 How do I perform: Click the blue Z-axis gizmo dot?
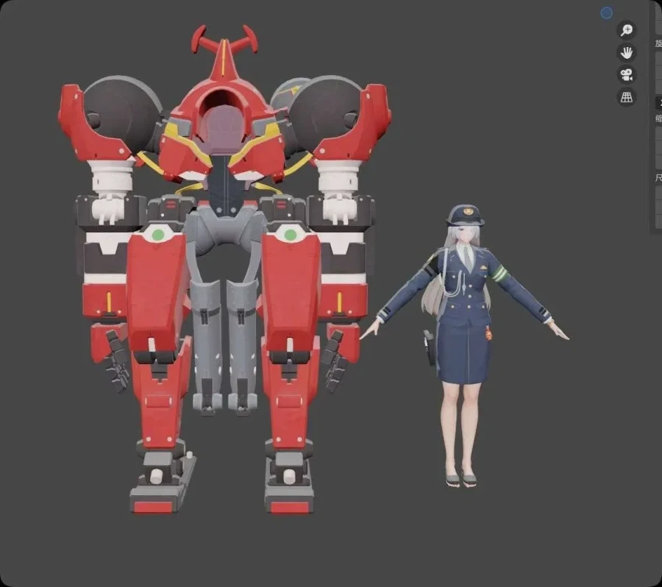[x=606, y=13]
